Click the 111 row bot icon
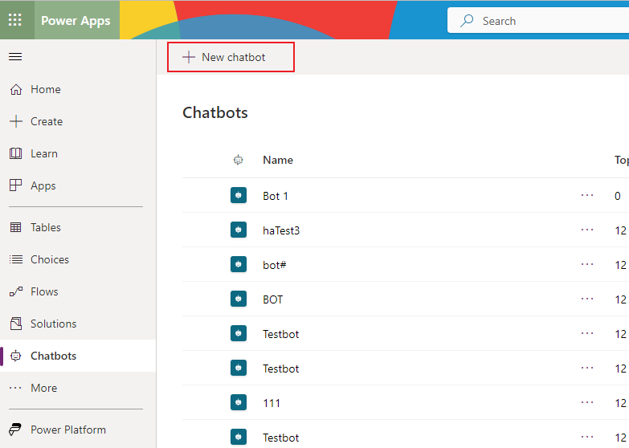629x448 pixels. 239,403
